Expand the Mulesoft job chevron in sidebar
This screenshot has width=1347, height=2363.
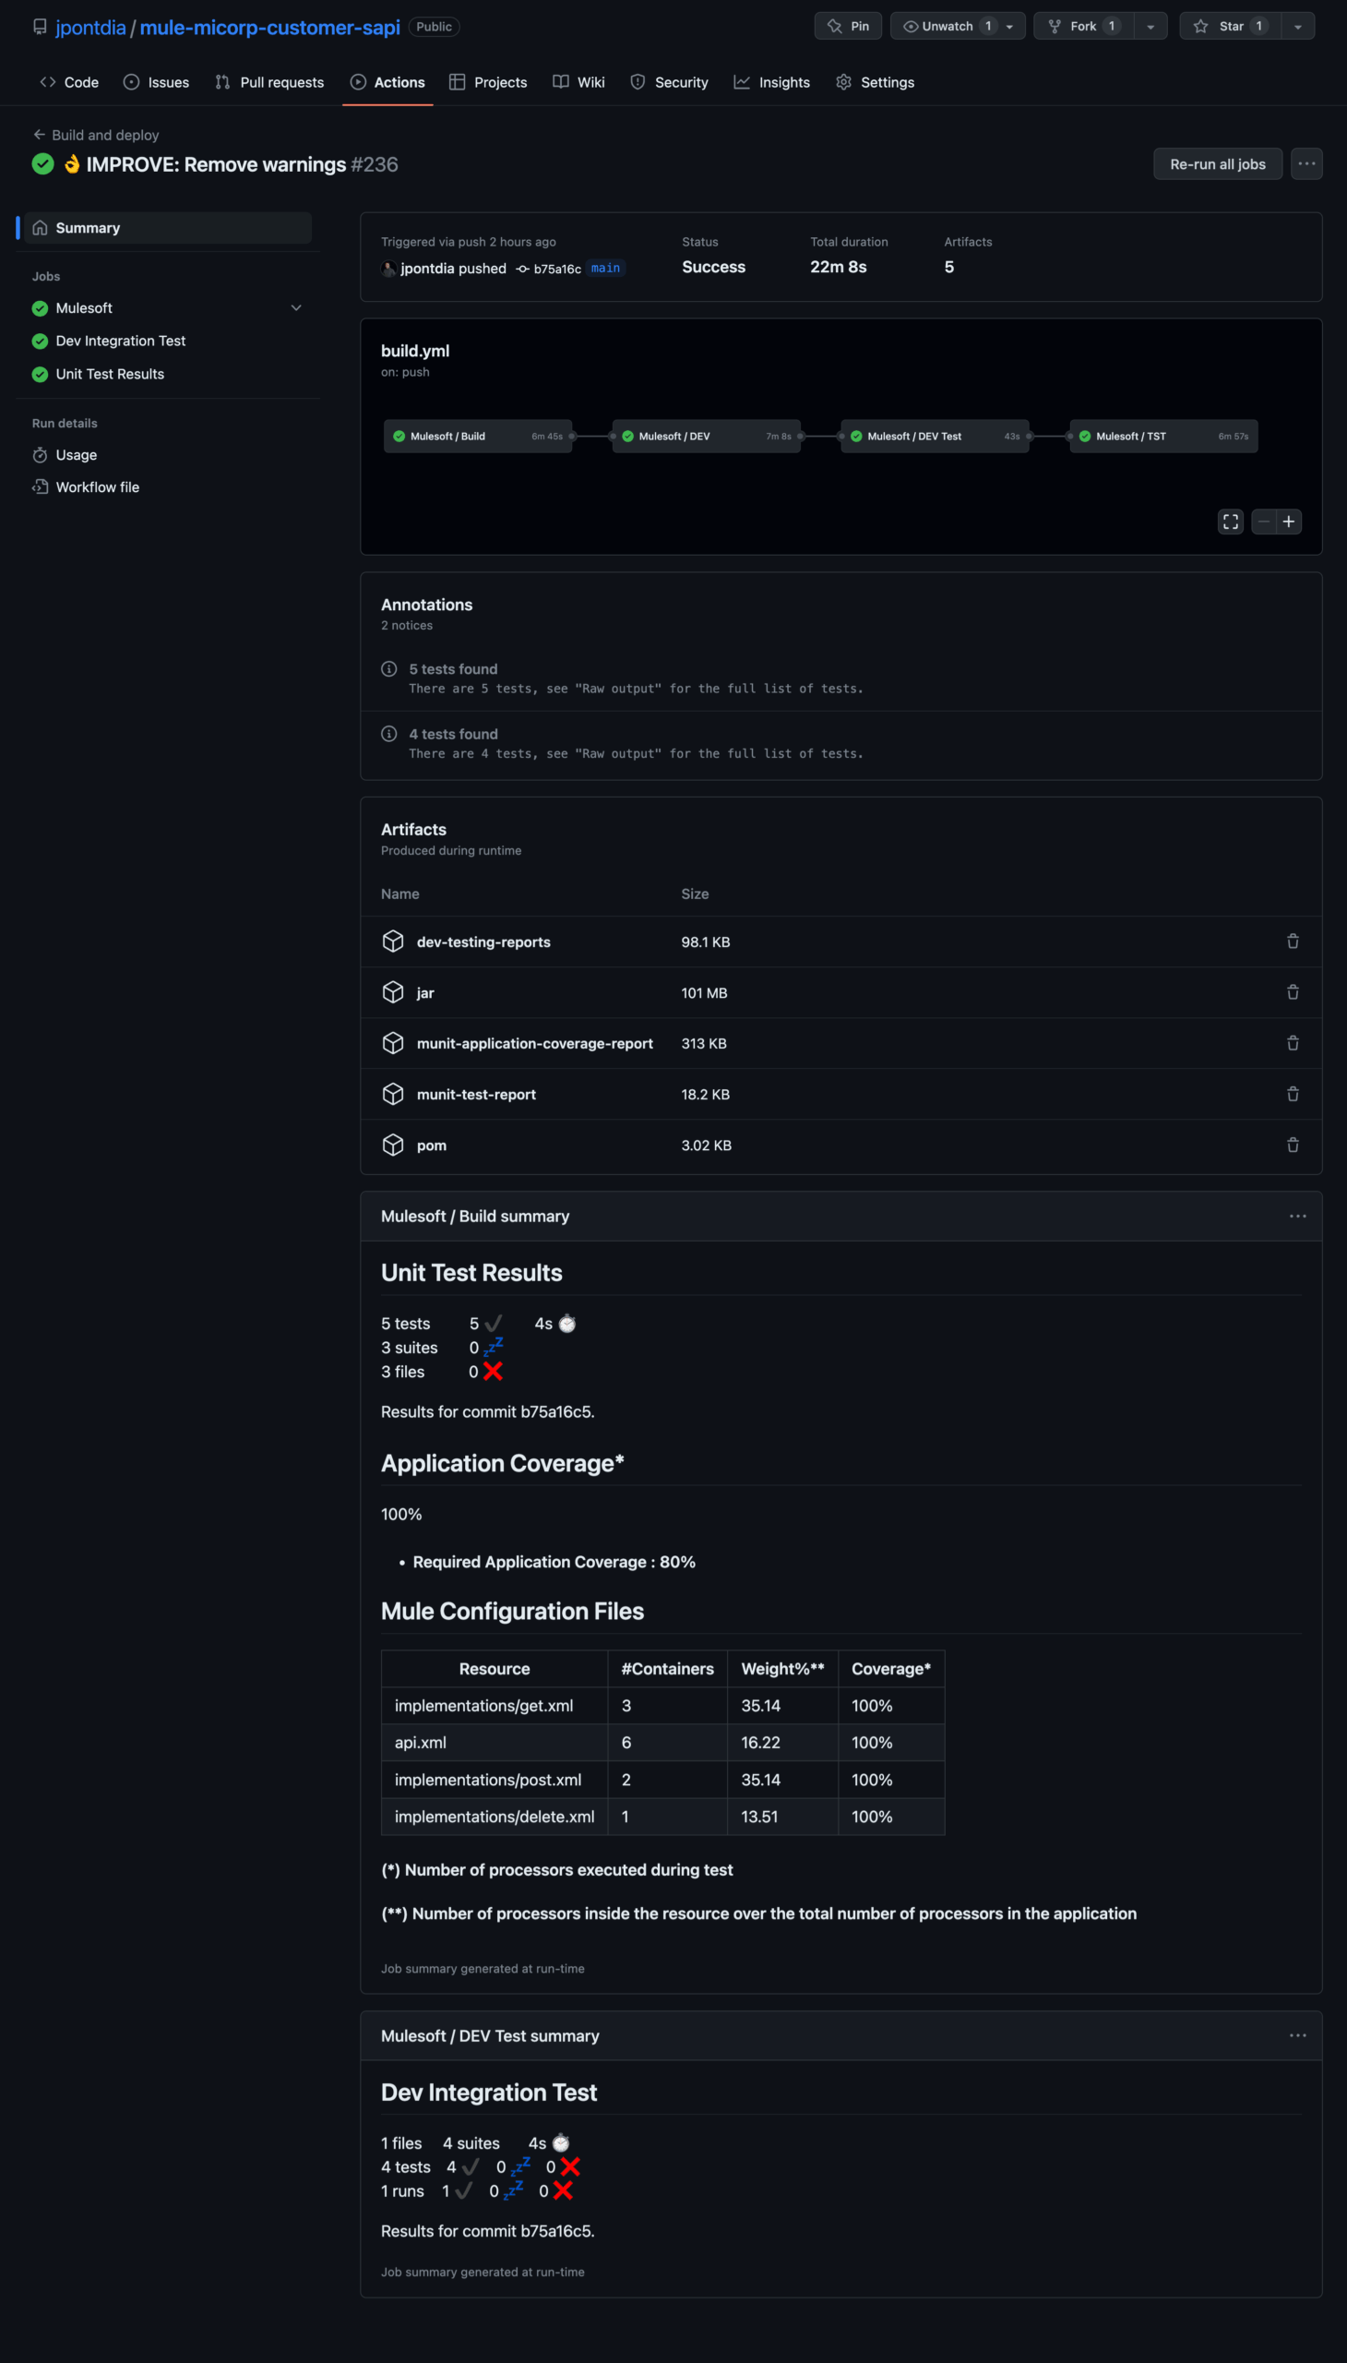pos(296,307)
